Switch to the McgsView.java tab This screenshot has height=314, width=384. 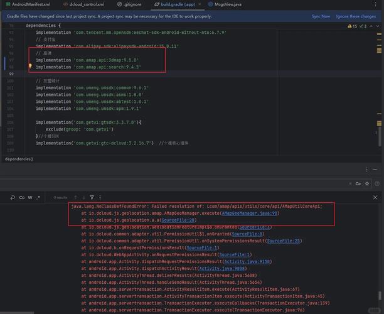225,4
